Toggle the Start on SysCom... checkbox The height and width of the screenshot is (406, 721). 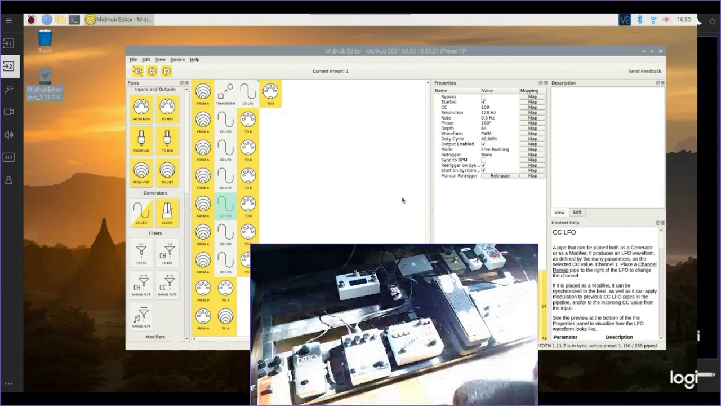pos(483,170)
